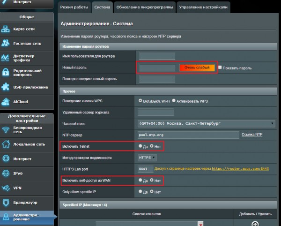Image resolution: width=281 pixels, height=226 pixels.
Task: Click the Новый пароль input field
Action: [x=157, y=68]
